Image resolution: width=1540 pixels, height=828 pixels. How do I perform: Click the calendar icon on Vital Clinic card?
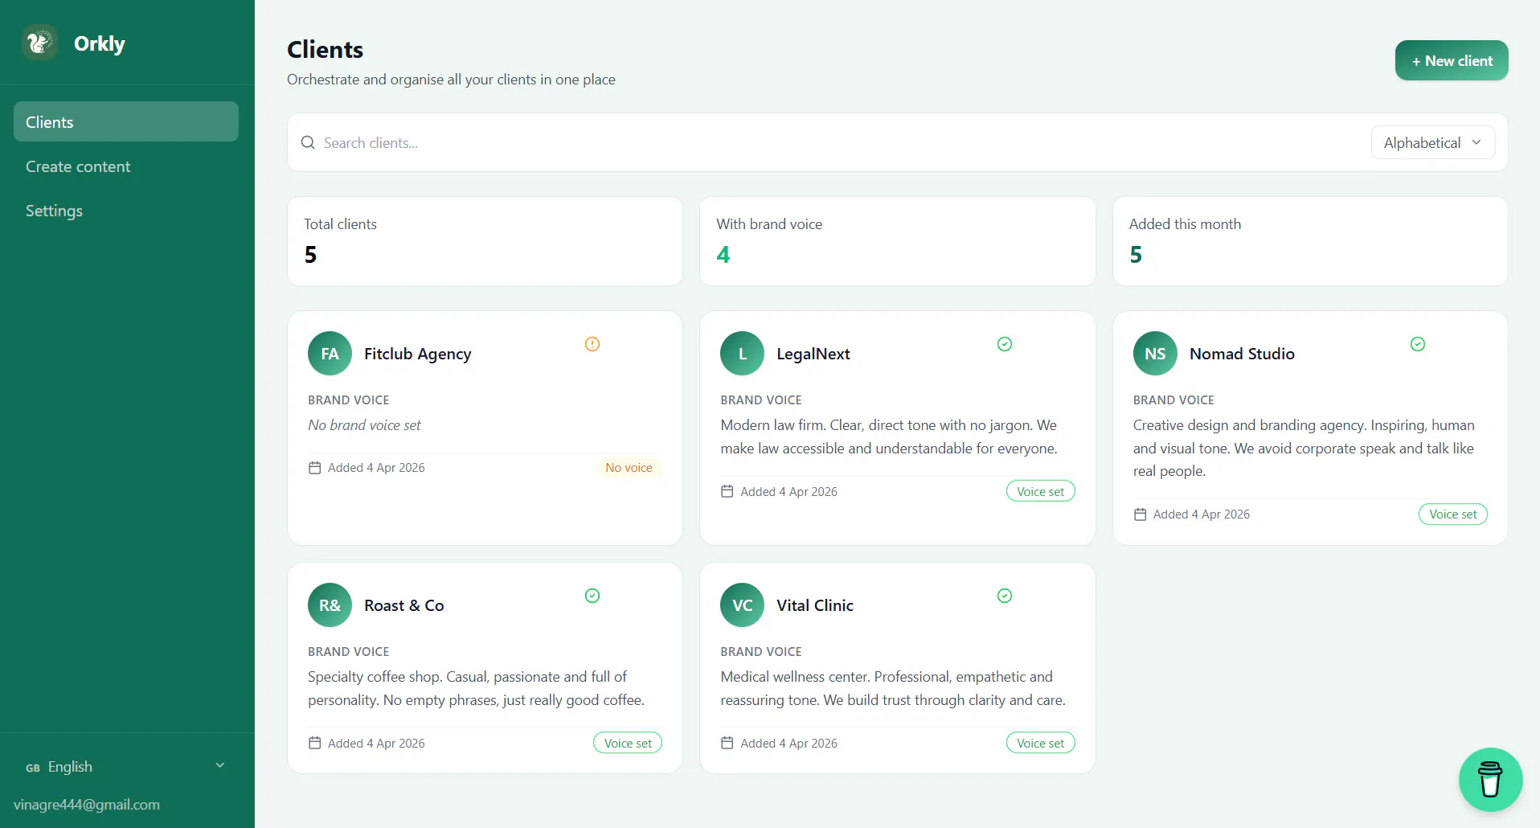click(x=727, y=744)
